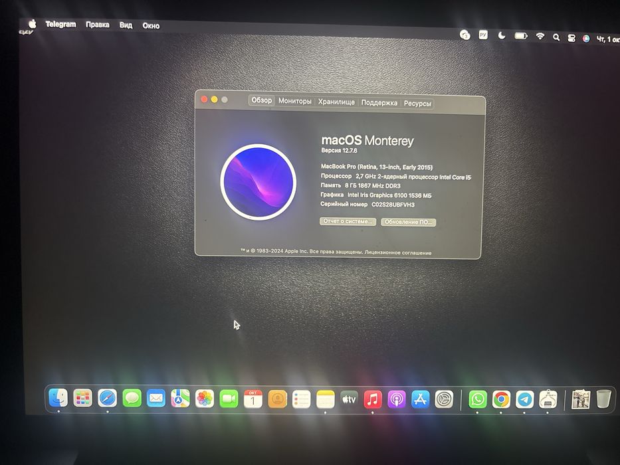Open Photos from the dock
The width and height of the screenshot is (620, 465).
click(205, 399)
